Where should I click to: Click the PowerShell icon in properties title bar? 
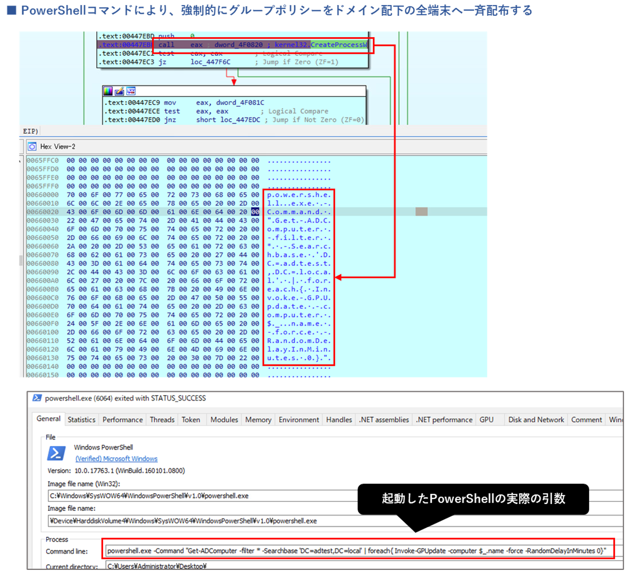tap(37, 398)
